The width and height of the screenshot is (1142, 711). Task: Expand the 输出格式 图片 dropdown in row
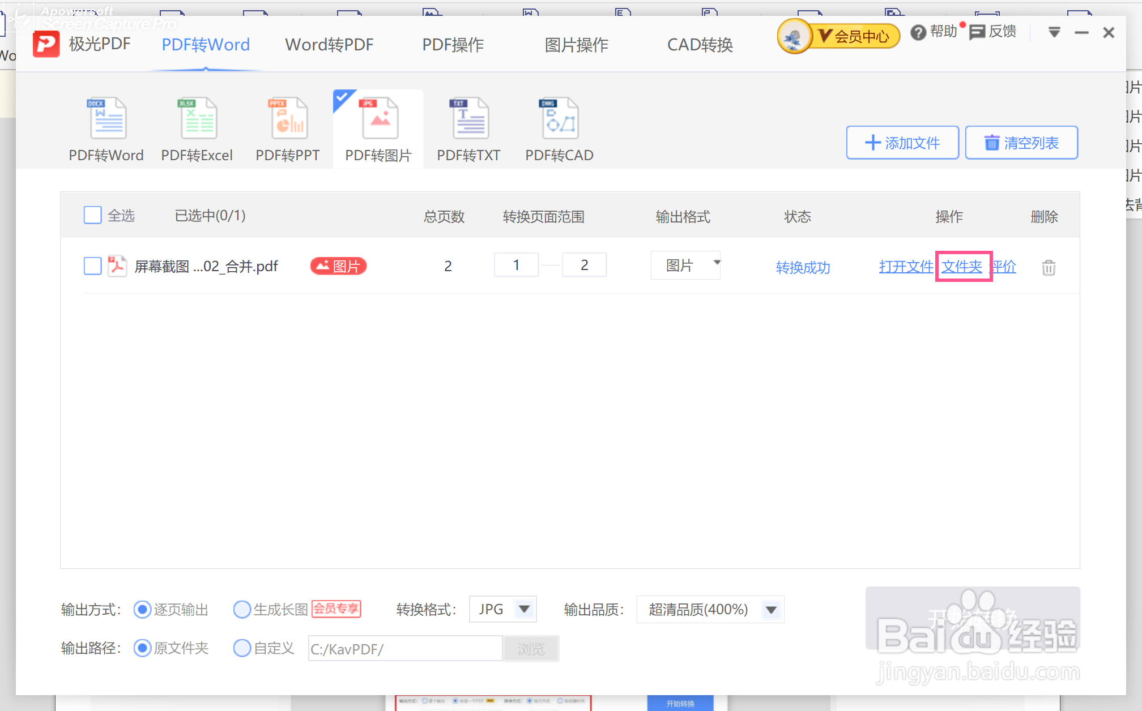(716, 263)
